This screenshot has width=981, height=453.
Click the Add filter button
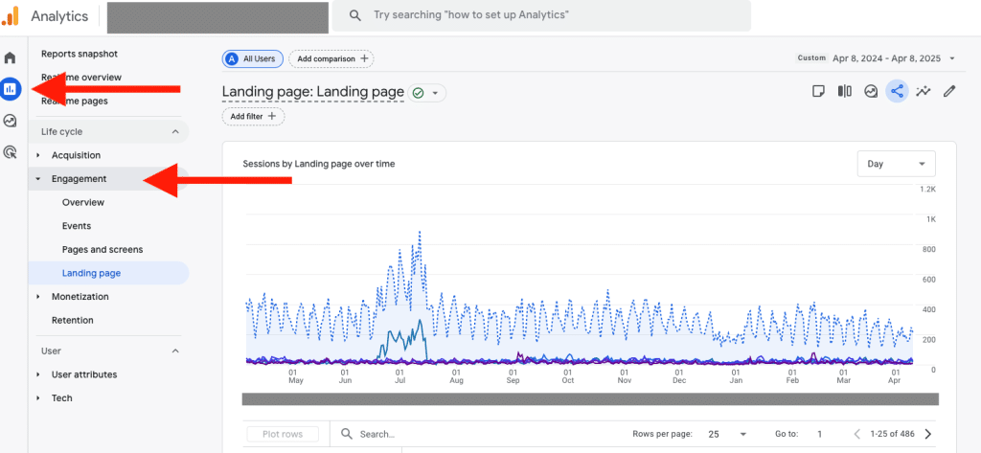click(x=254, y=116)
